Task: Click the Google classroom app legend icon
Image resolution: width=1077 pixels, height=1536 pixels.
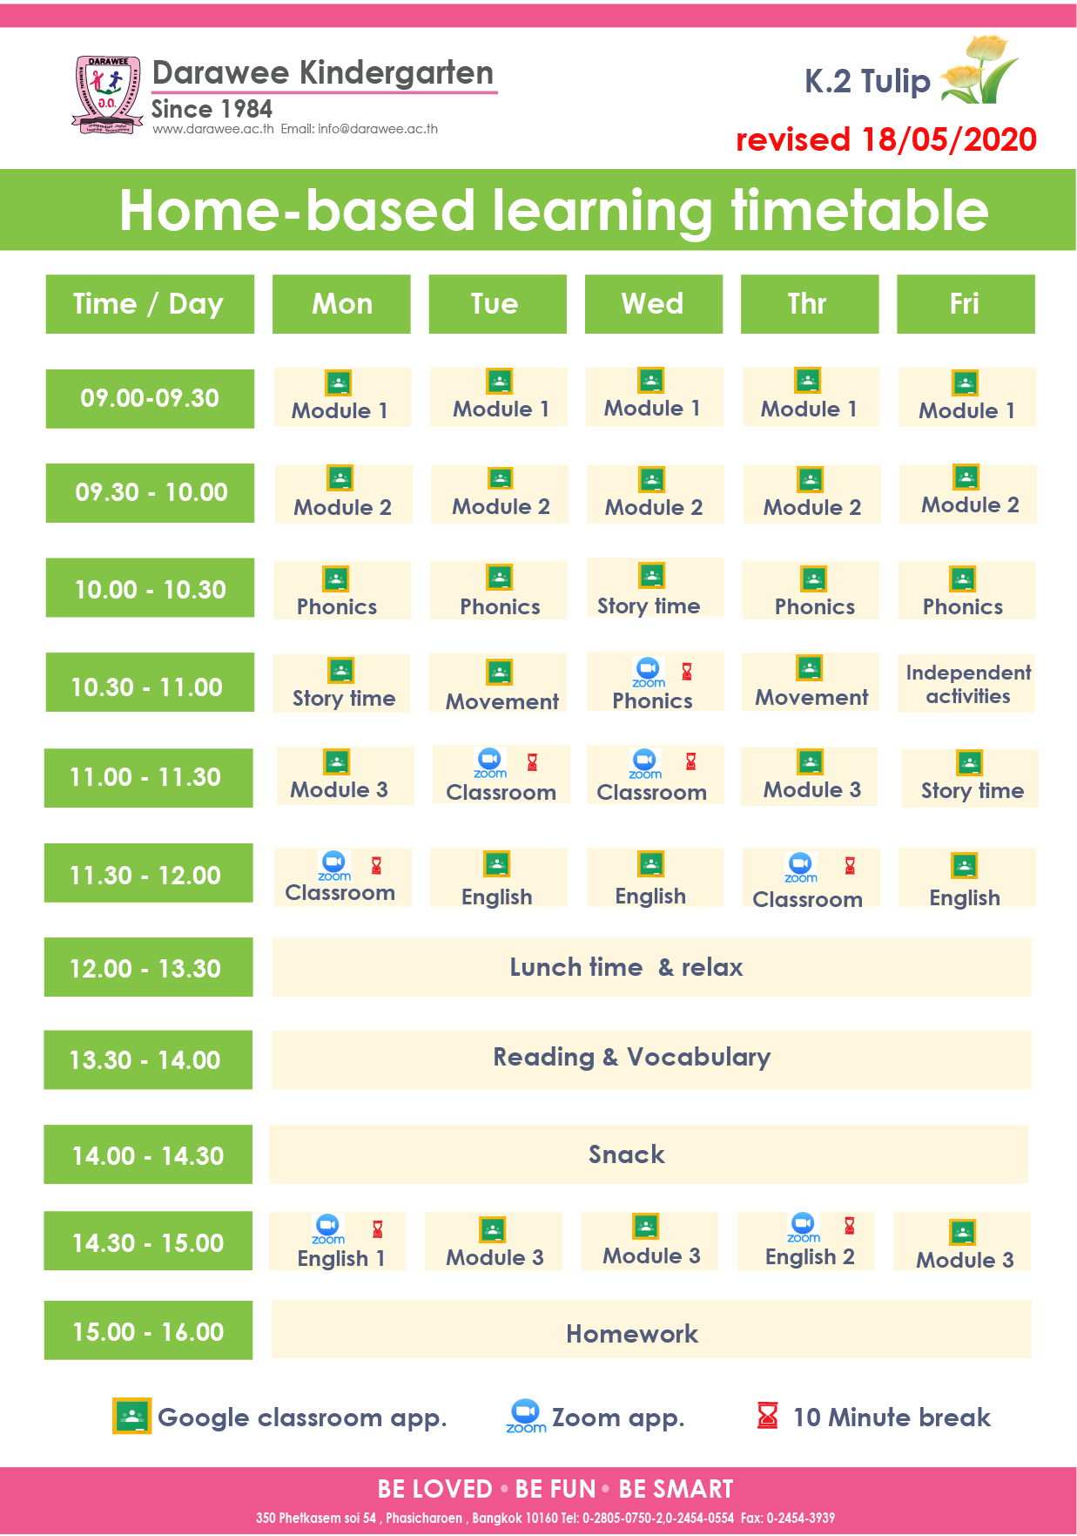Action: pos(131,1416)
